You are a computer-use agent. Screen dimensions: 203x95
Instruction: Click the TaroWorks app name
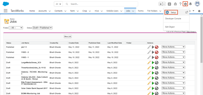(x=17, y=11)
